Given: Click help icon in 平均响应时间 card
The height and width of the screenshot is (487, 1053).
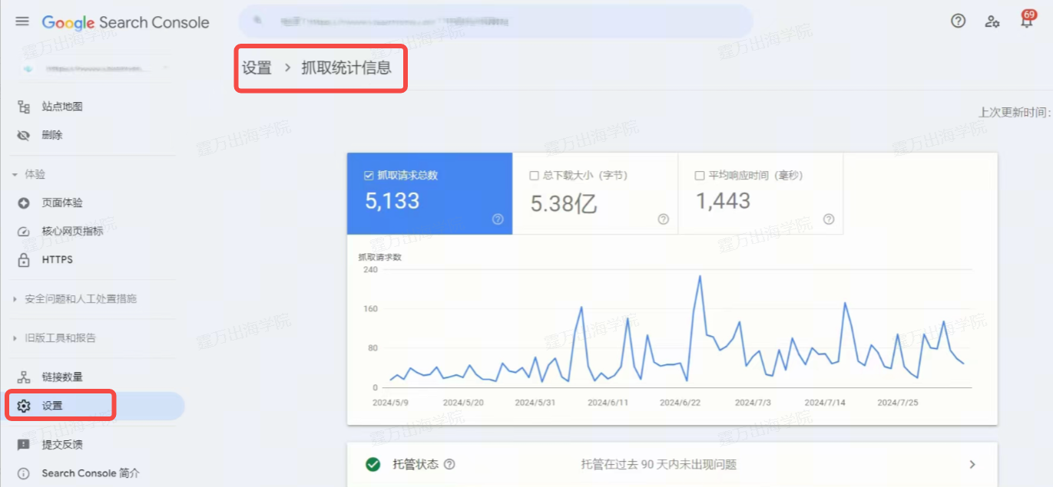Looking at the screenshot, I should pos(829,219).
